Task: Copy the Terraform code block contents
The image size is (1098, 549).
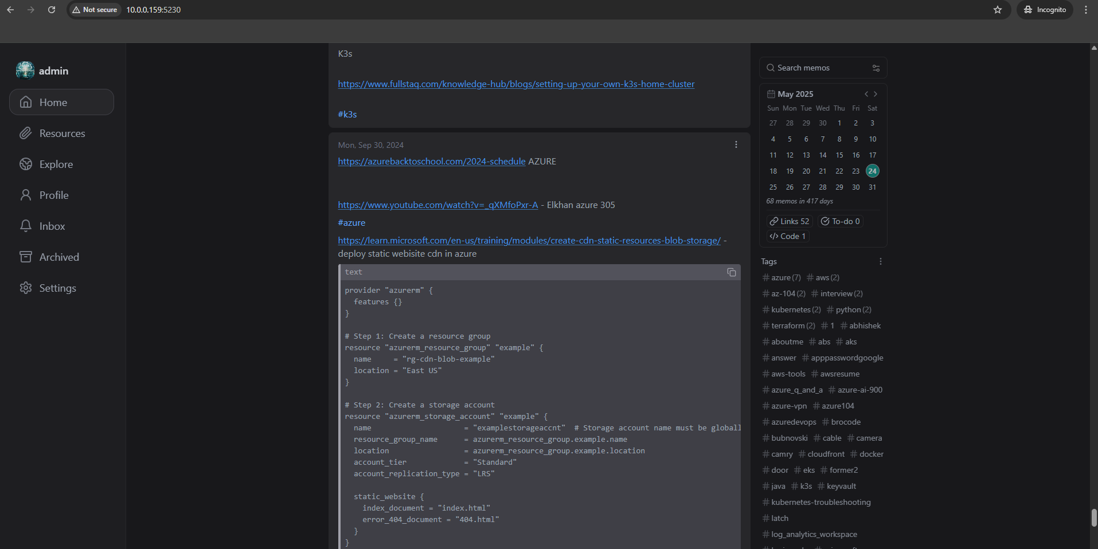Action: point(731,272)
